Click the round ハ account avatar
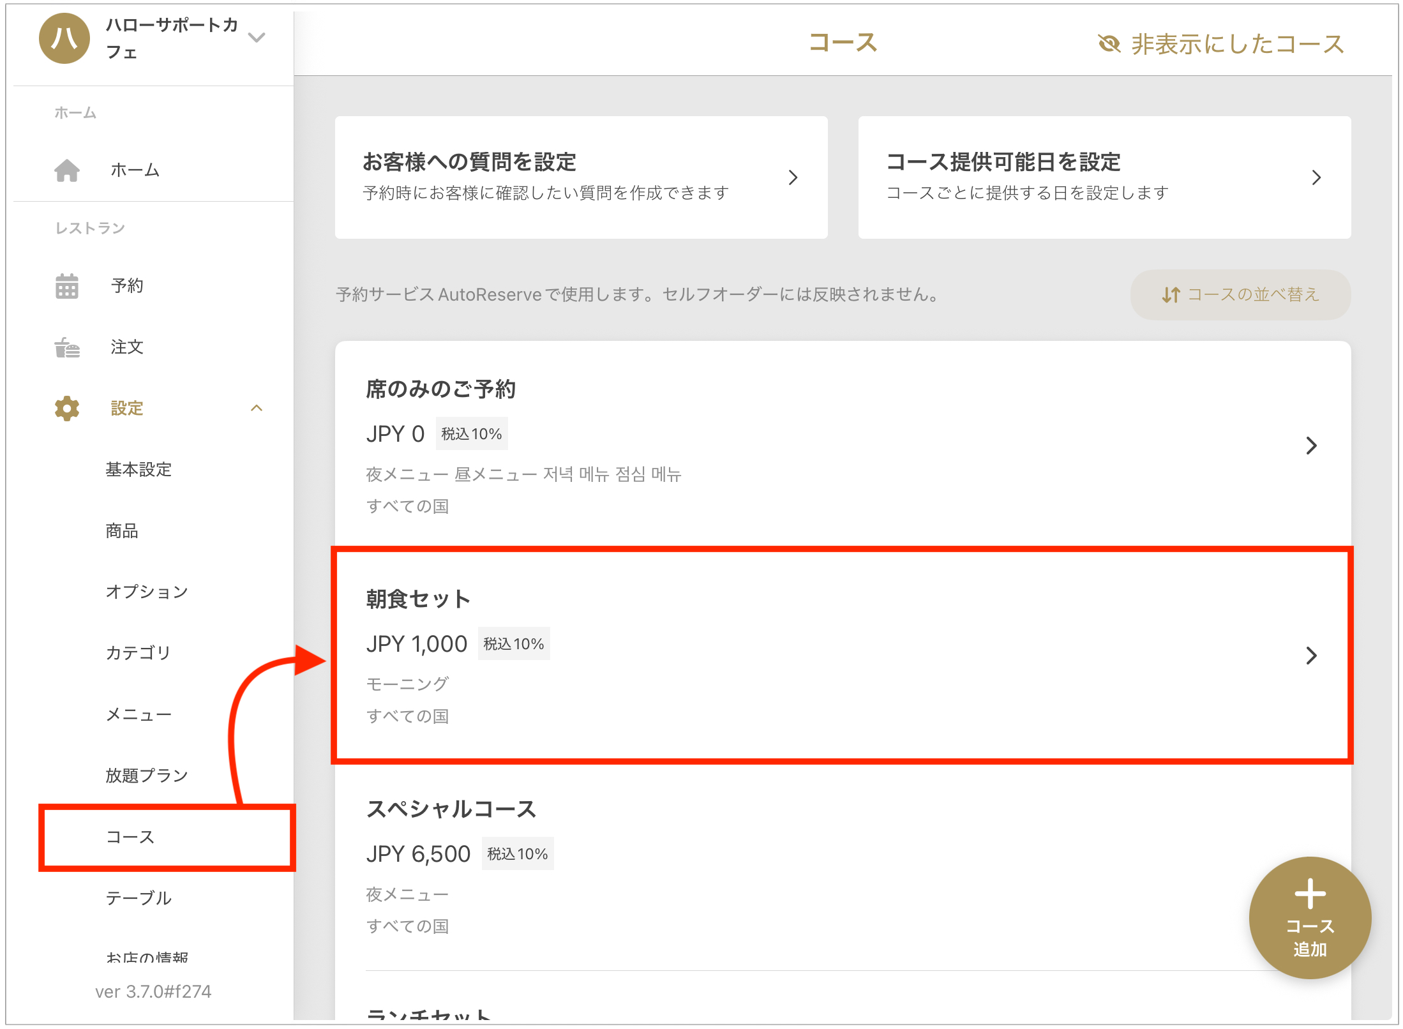Image resolution: width=1403 pixels, height=1029 pixels. (64, 38)
